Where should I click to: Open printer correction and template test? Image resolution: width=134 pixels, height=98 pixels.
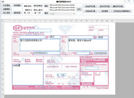[122, 11]
